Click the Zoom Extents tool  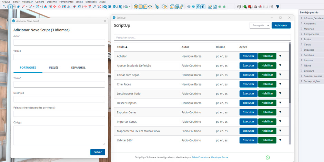click(99, 7)
